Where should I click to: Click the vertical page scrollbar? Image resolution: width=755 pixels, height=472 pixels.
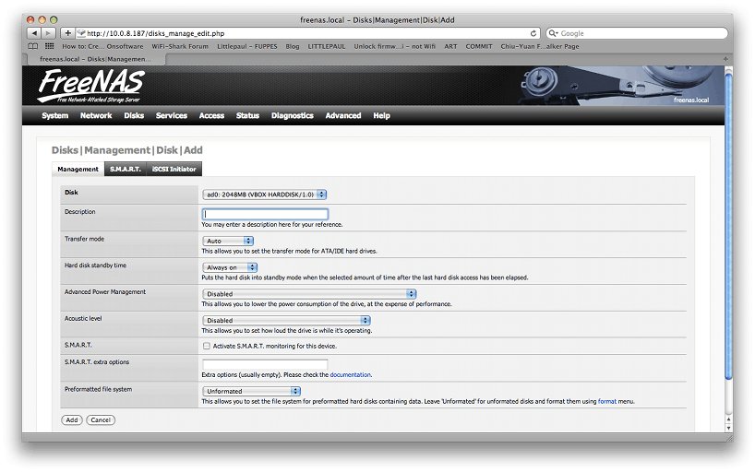point(728,226)
